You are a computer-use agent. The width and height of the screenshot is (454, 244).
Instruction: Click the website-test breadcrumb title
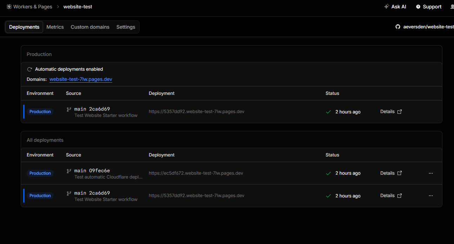coord(78,7)
